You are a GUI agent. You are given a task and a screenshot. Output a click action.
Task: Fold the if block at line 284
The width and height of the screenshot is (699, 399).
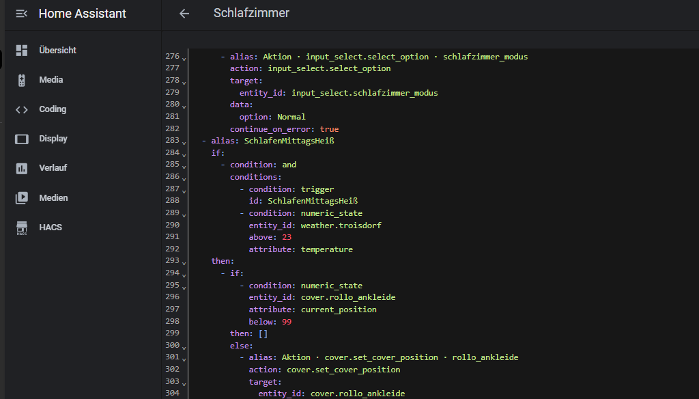click(184, 155)
